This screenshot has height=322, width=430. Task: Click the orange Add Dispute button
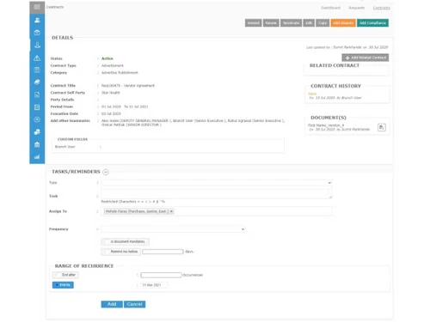pyautogui.click(x=343, y=23)
